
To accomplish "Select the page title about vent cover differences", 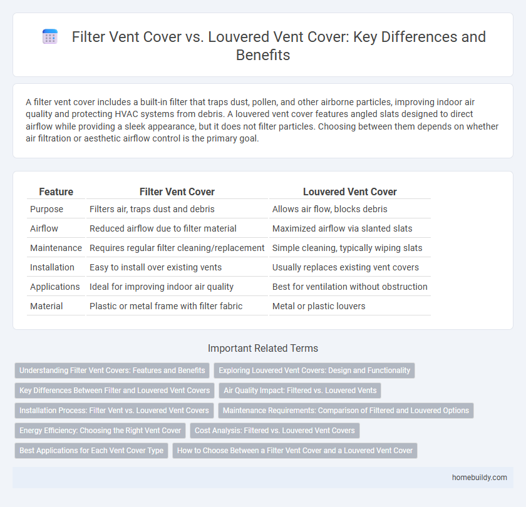I will 279,45.
